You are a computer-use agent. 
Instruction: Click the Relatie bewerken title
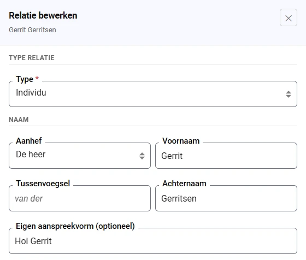tap(43, 15)
